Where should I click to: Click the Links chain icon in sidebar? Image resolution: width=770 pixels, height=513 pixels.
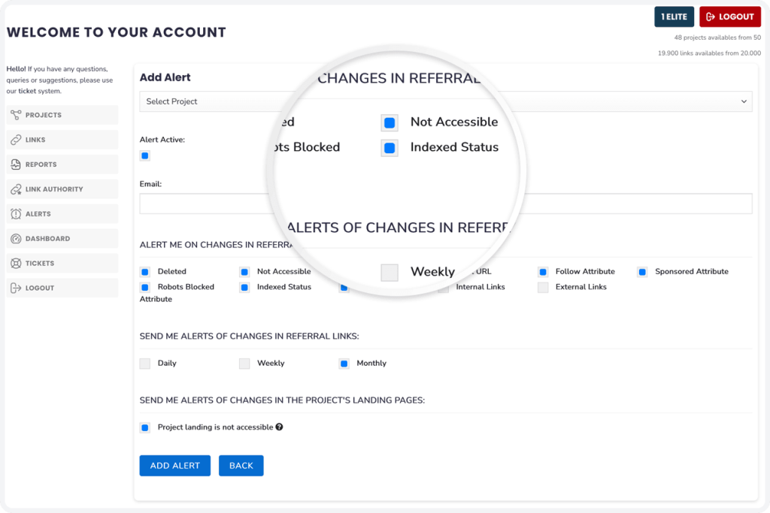16,140
